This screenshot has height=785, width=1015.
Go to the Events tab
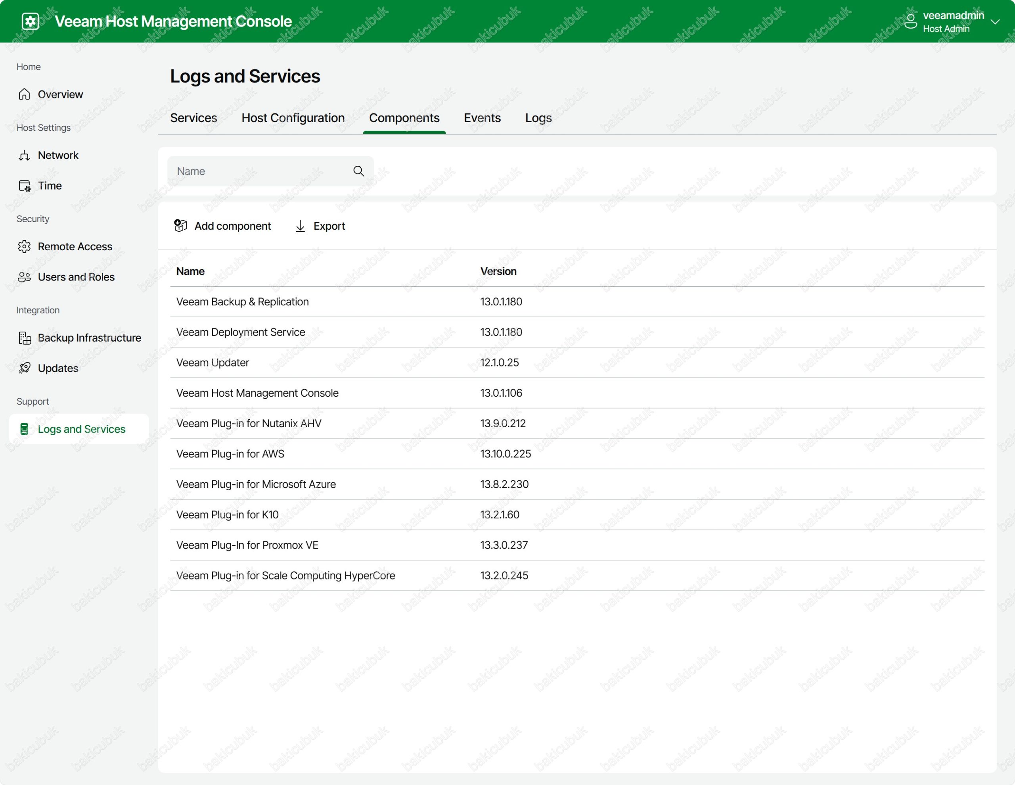(x=482, y=118)
